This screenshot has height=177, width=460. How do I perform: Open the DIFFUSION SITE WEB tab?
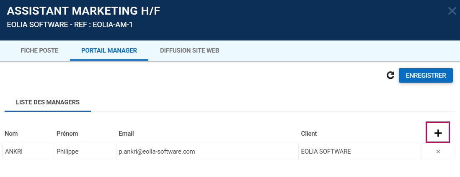point(189,51)
